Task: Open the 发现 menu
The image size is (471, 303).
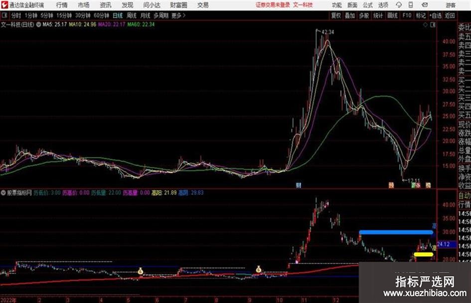Action: (128, 5)
